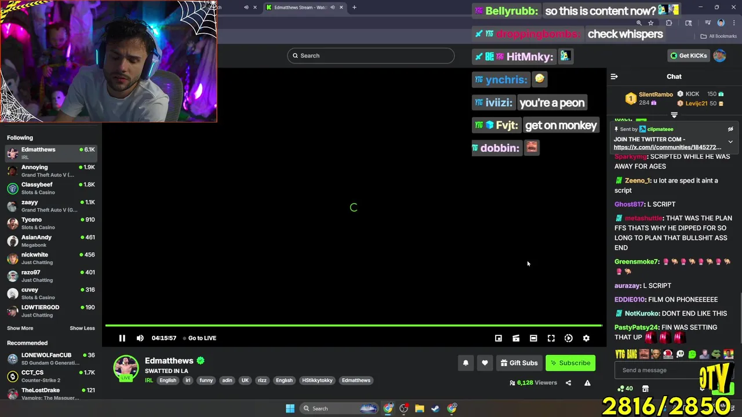Open Annoying channel in Following list
Viewport: 742px width, 417px height.
51,171
